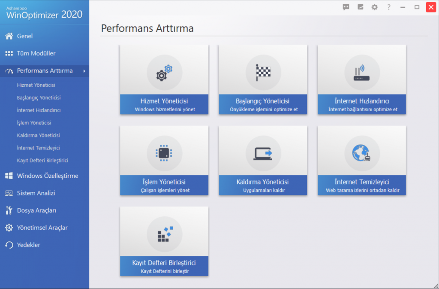439x289 pixels.
Task: Launch Kaldırma Yöneticisi tile label button
Action: point(263,185)
